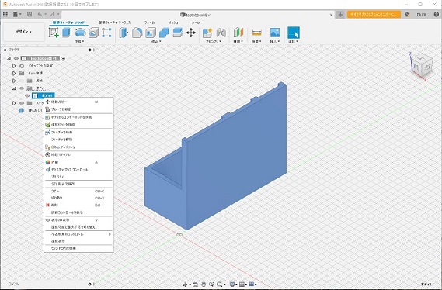Open the Measure ruler tool
This screenshot has height=290, width=442.
(x=257, y=33)
